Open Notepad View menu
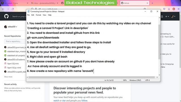This screenshot has height=102, width=181. pos(44,15)
